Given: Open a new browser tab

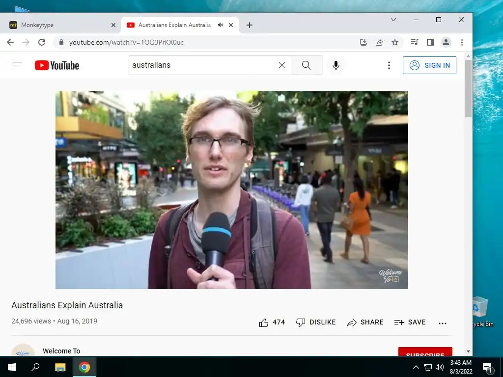Looking at the screenshot, I should 249,25.
